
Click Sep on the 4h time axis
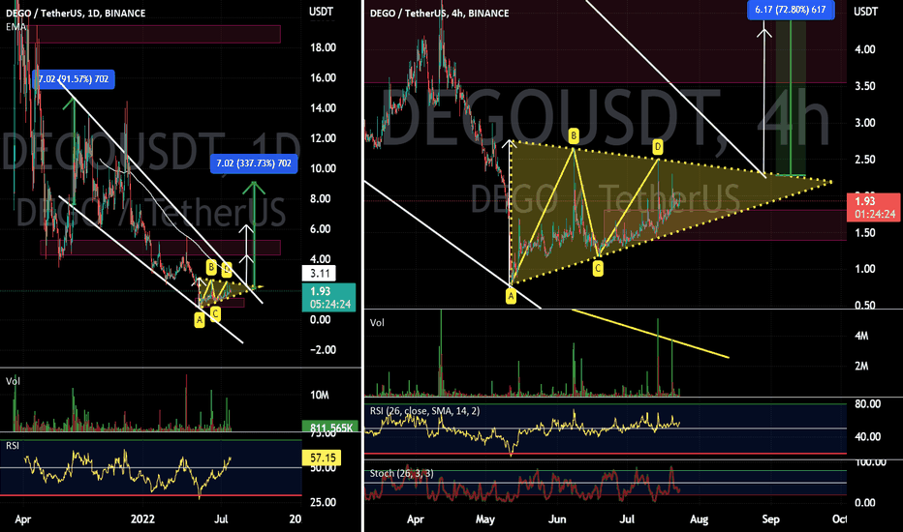[770, 518]
